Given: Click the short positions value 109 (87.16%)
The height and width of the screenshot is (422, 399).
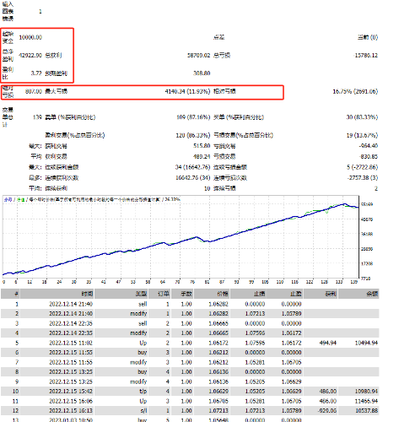Looking at the screenshot, I should 193,117.
